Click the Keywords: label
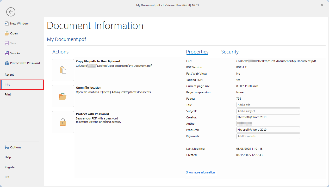This screenshot has width=329, height=187. [193, 136]
